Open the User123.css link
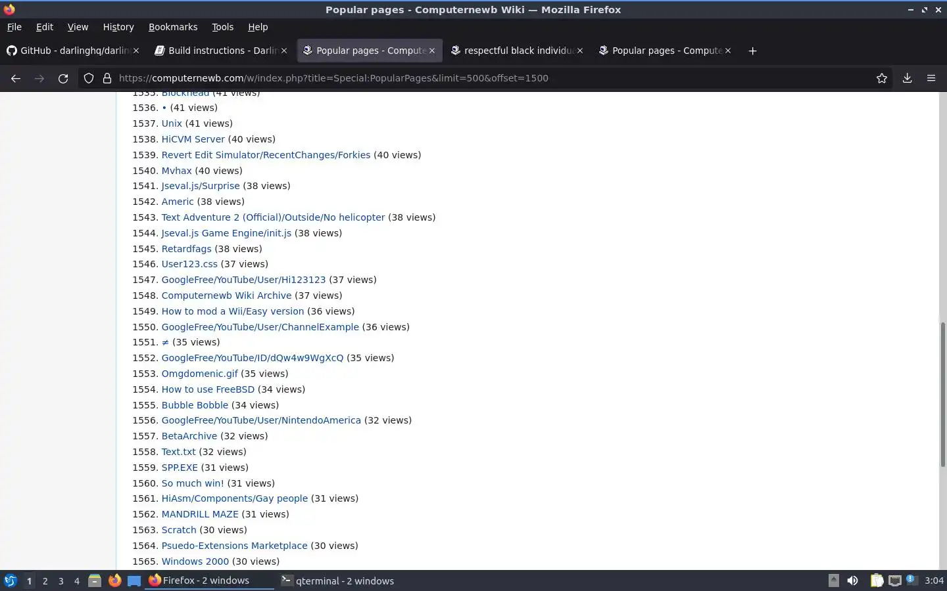Image resolution: width=947 pixels, height=591 pixels. [x=189, y=264]
